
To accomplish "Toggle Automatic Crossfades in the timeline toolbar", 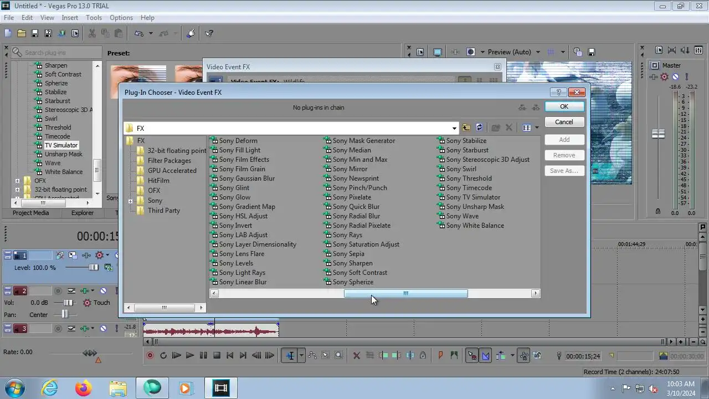I will pyautogui.click(x=486, y=355).
